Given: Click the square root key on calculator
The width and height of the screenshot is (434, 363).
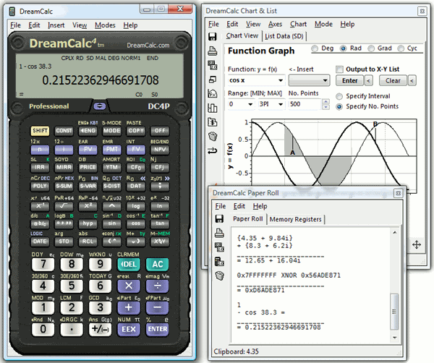Looking at the screenshot, I should click(64, 206).
